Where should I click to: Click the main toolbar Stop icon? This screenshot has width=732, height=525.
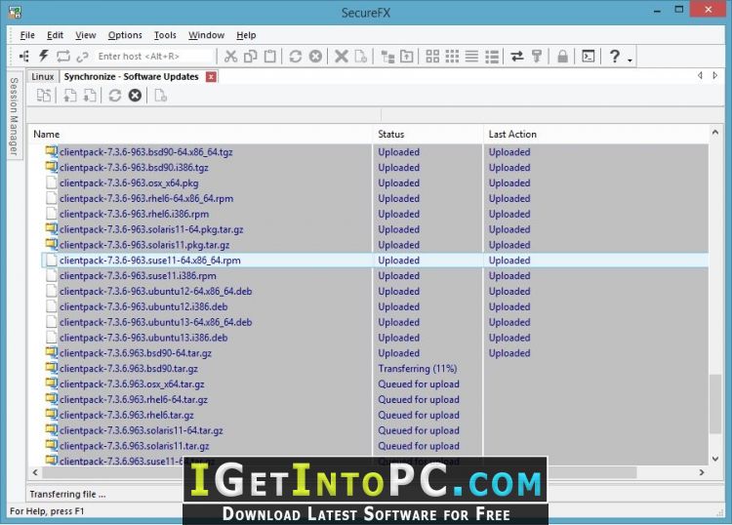315,57
